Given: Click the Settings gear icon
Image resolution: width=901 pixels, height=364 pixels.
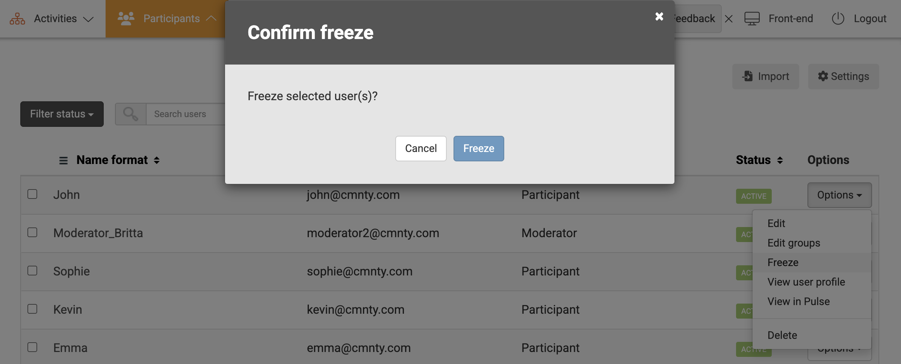Looking at the screenshot, I should (823, 76).
